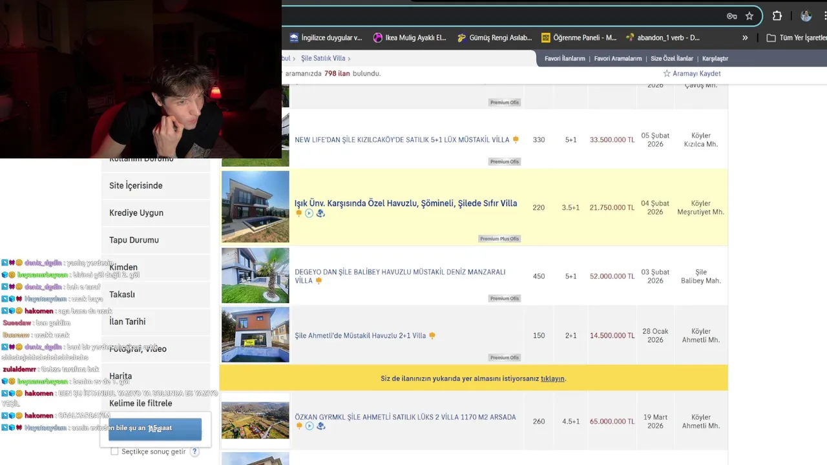Click the password key icon in address bar

tap(731, 16)
